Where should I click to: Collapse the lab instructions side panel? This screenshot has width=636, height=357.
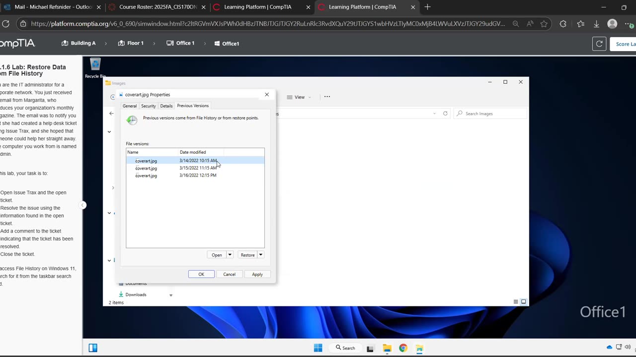pyautogui.click(x=83, y=205)
